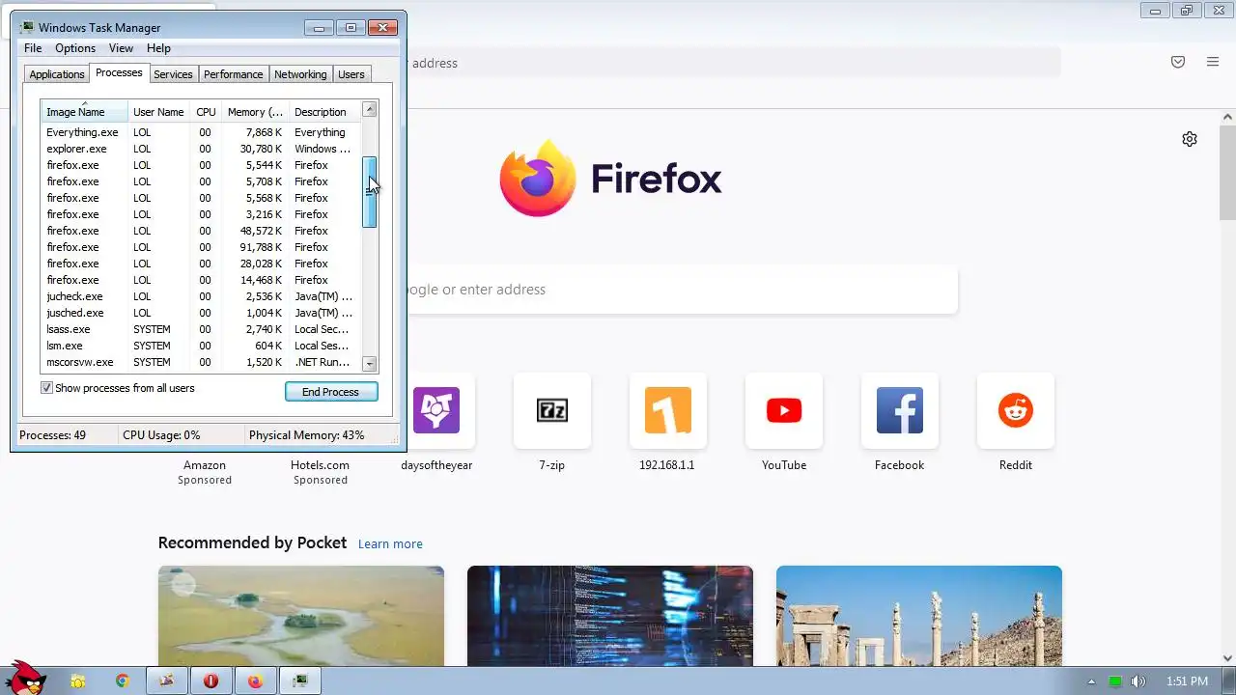
Task: Switch to the Users tab
Action: (x=351, y=74)
